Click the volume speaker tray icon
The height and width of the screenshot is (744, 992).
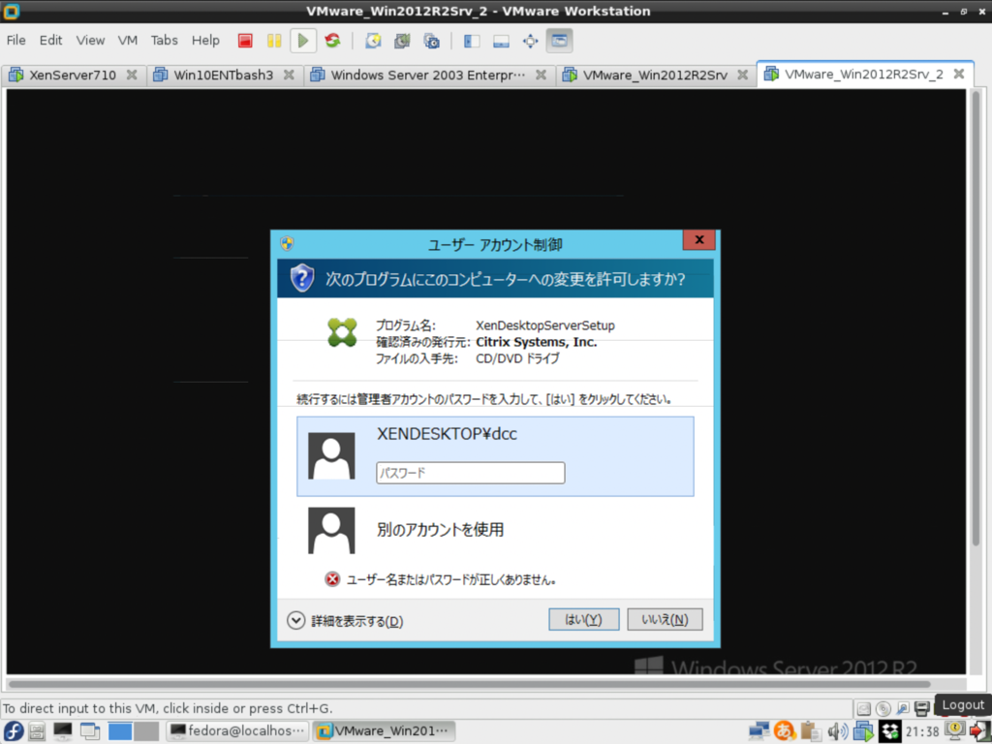(837, 731)
